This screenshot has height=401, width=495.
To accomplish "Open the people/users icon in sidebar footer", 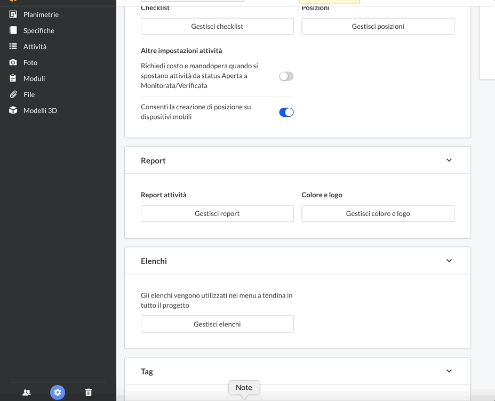I will (x=27, y=392).
